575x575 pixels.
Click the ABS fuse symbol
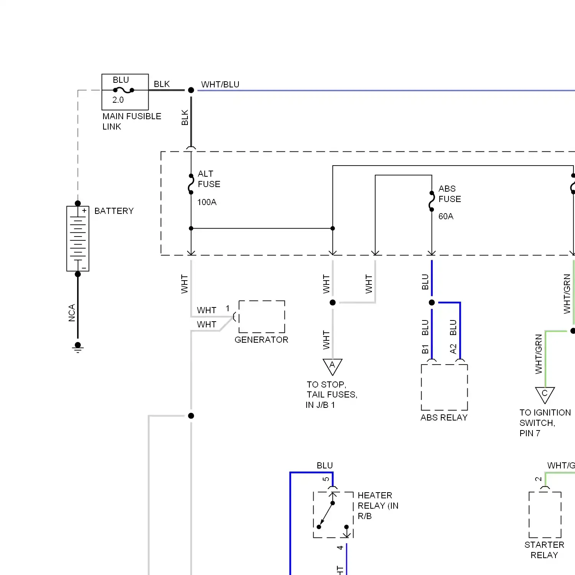[432, 201]
